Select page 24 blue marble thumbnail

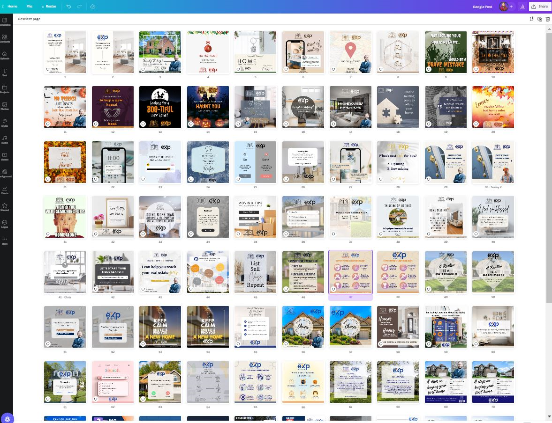point(208,162)
